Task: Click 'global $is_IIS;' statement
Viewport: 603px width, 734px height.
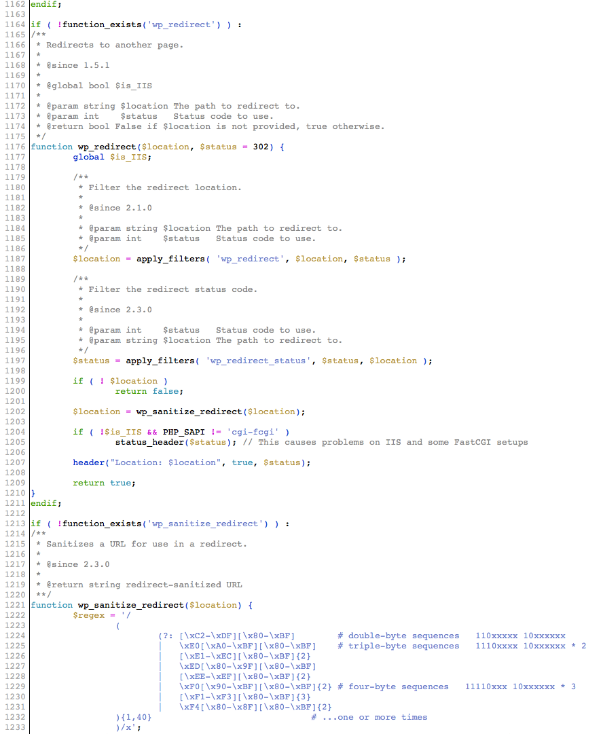Action: tap(112, 158)
